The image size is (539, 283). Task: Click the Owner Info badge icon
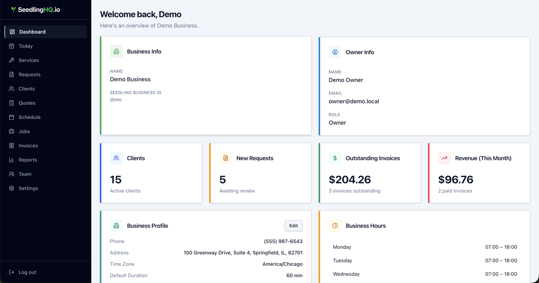[335, 52]
